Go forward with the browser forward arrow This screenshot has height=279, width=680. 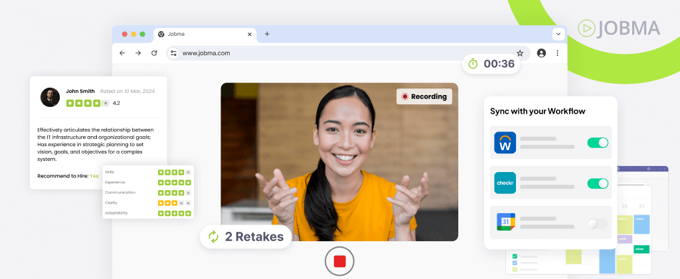(x=138, y=53)
